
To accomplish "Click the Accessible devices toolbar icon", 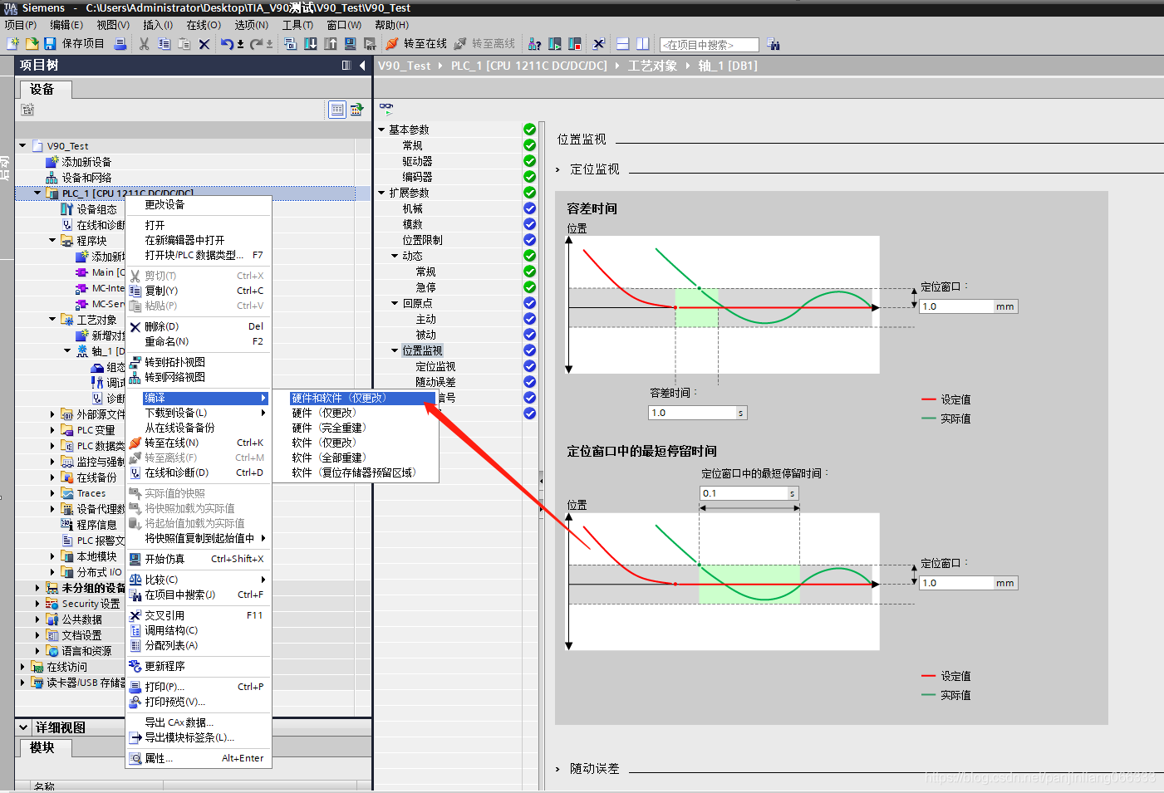I will [x=535, y=44].
